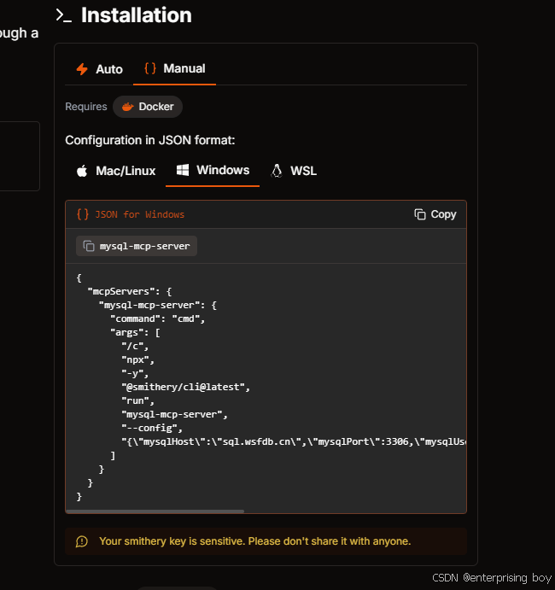Screen dimensions: 555x590
Task: Click the mysqlHost config string line
Action: pos(294,441)
